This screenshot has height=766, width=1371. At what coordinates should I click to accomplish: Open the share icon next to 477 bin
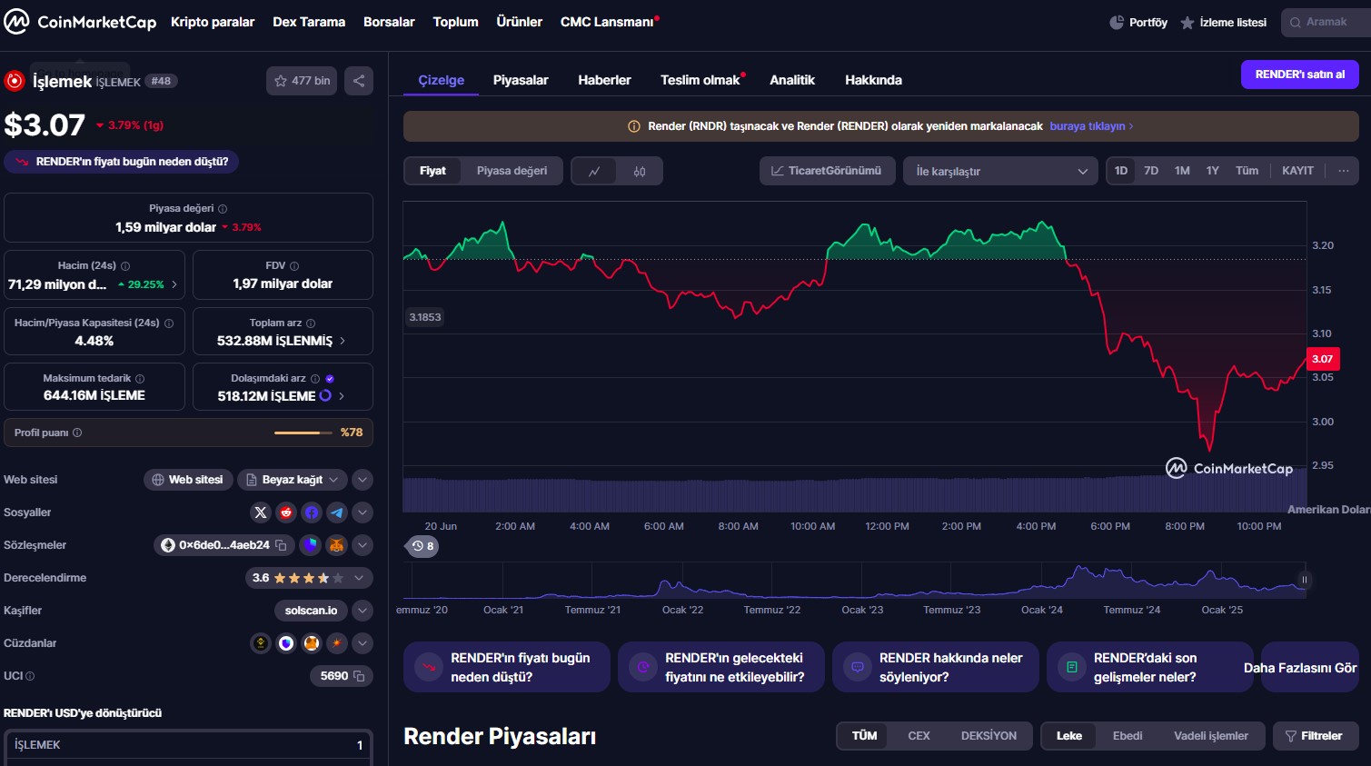point(359,81)
